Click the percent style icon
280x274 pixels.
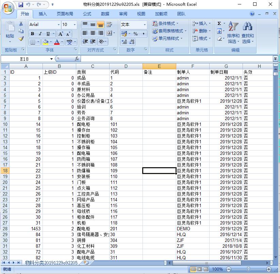click(x=135, y=33)
